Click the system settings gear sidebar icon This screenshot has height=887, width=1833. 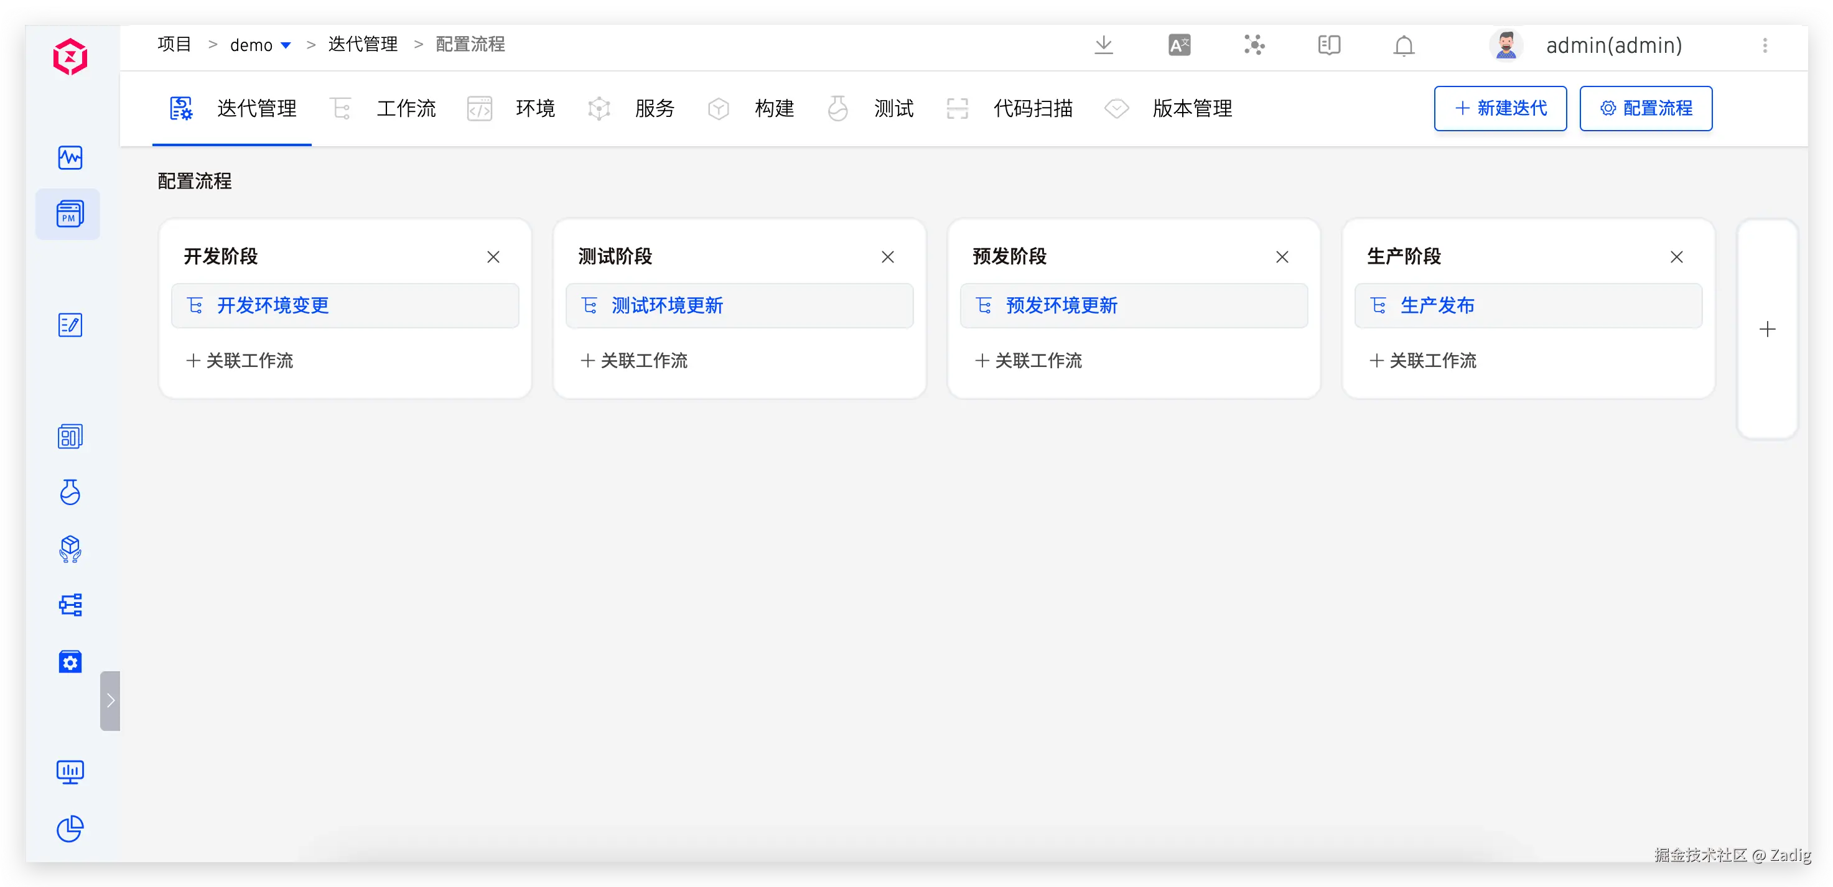tap(70, 661)
